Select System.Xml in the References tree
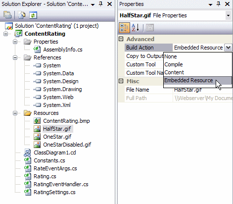This screenshot has width=233, height=204. click(57, 105)
